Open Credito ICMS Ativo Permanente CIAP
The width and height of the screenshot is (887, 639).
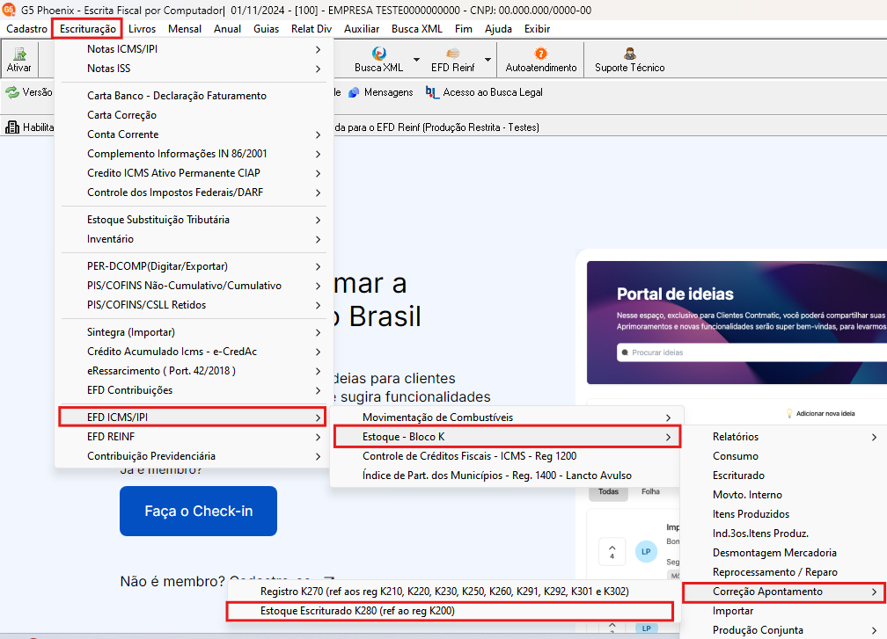point(193,173)
